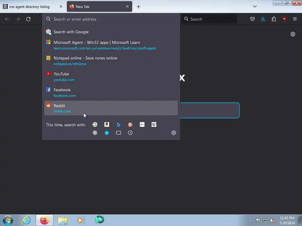Open the muted volume tray icon

point(272,220)
